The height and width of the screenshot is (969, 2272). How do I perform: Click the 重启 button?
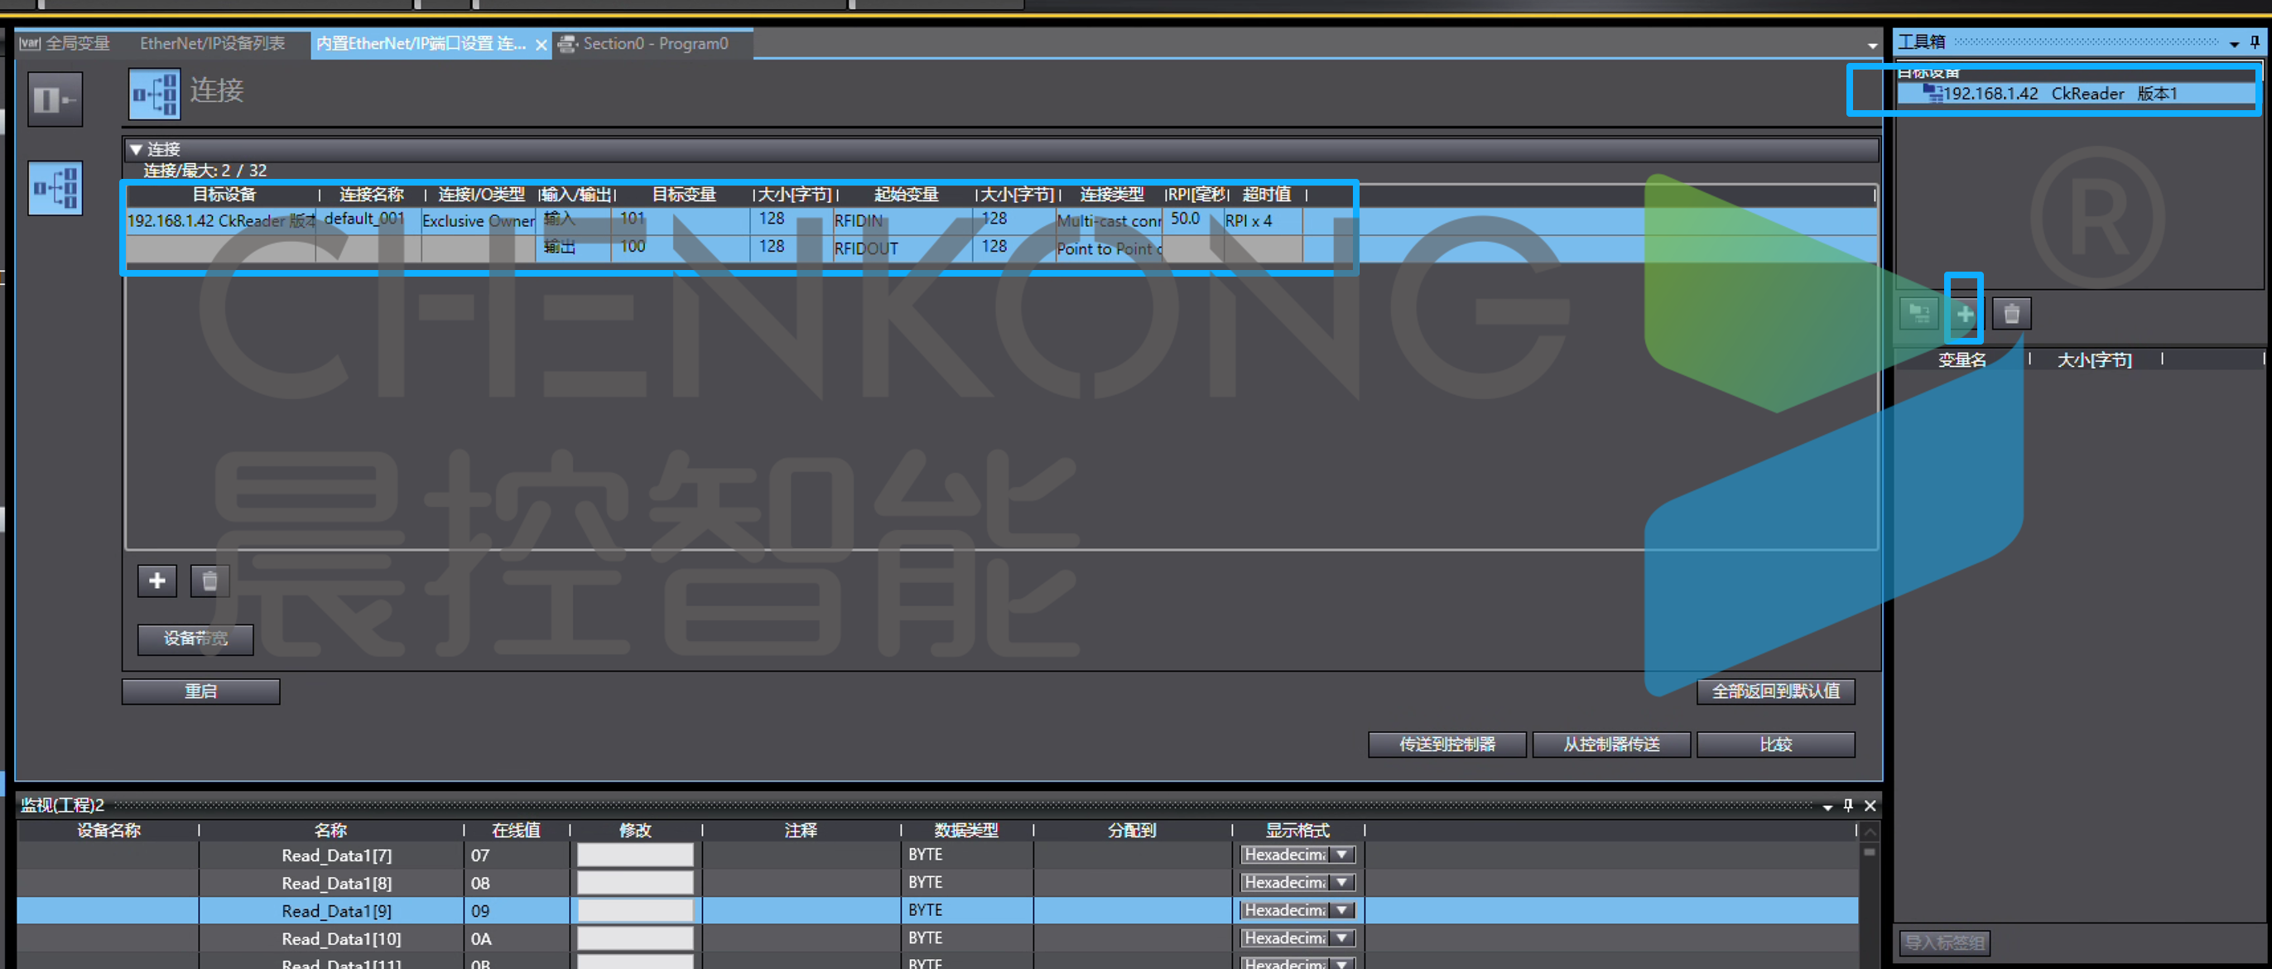[200, 691]
